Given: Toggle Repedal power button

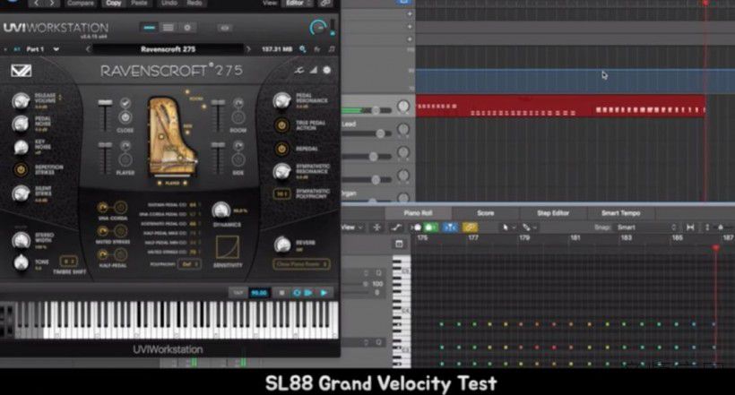Looking at the screenshot, I should [x=281, y=149].
